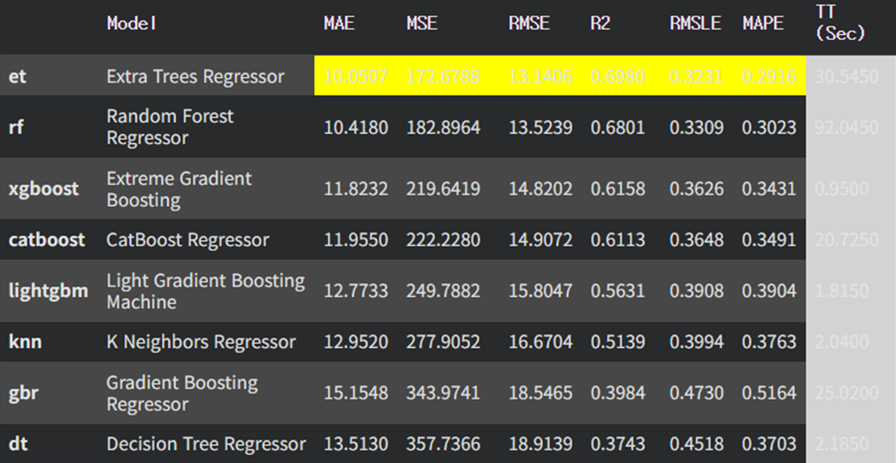Viewport: 896px width, 463px height.
Task: Click the RMSLE column header
Action: coord(695,24)
